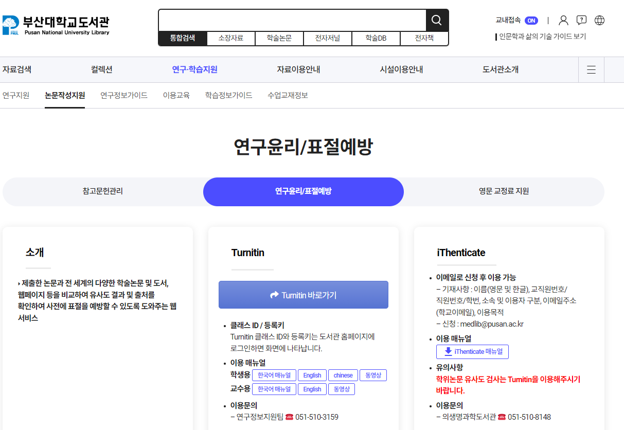Screen dimensions: 624x430
Task: Click the search magnifier icon button
Action: (x=437, y=21)
